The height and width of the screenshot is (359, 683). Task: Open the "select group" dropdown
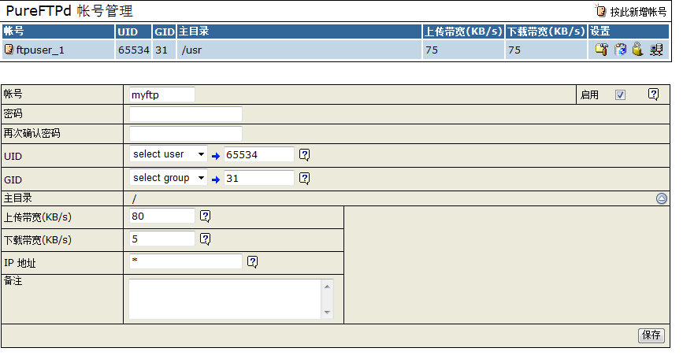click(x=169, y=179)
